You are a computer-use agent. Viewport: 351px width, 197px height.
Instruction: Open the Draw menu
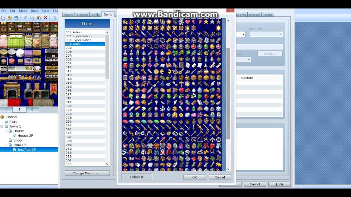(x=34, y=11)
